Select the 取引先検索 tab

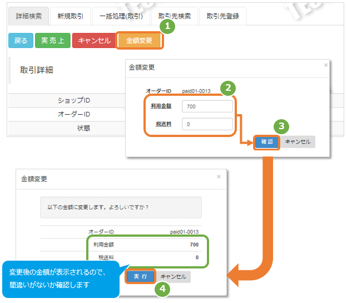[x=175, y=16]
